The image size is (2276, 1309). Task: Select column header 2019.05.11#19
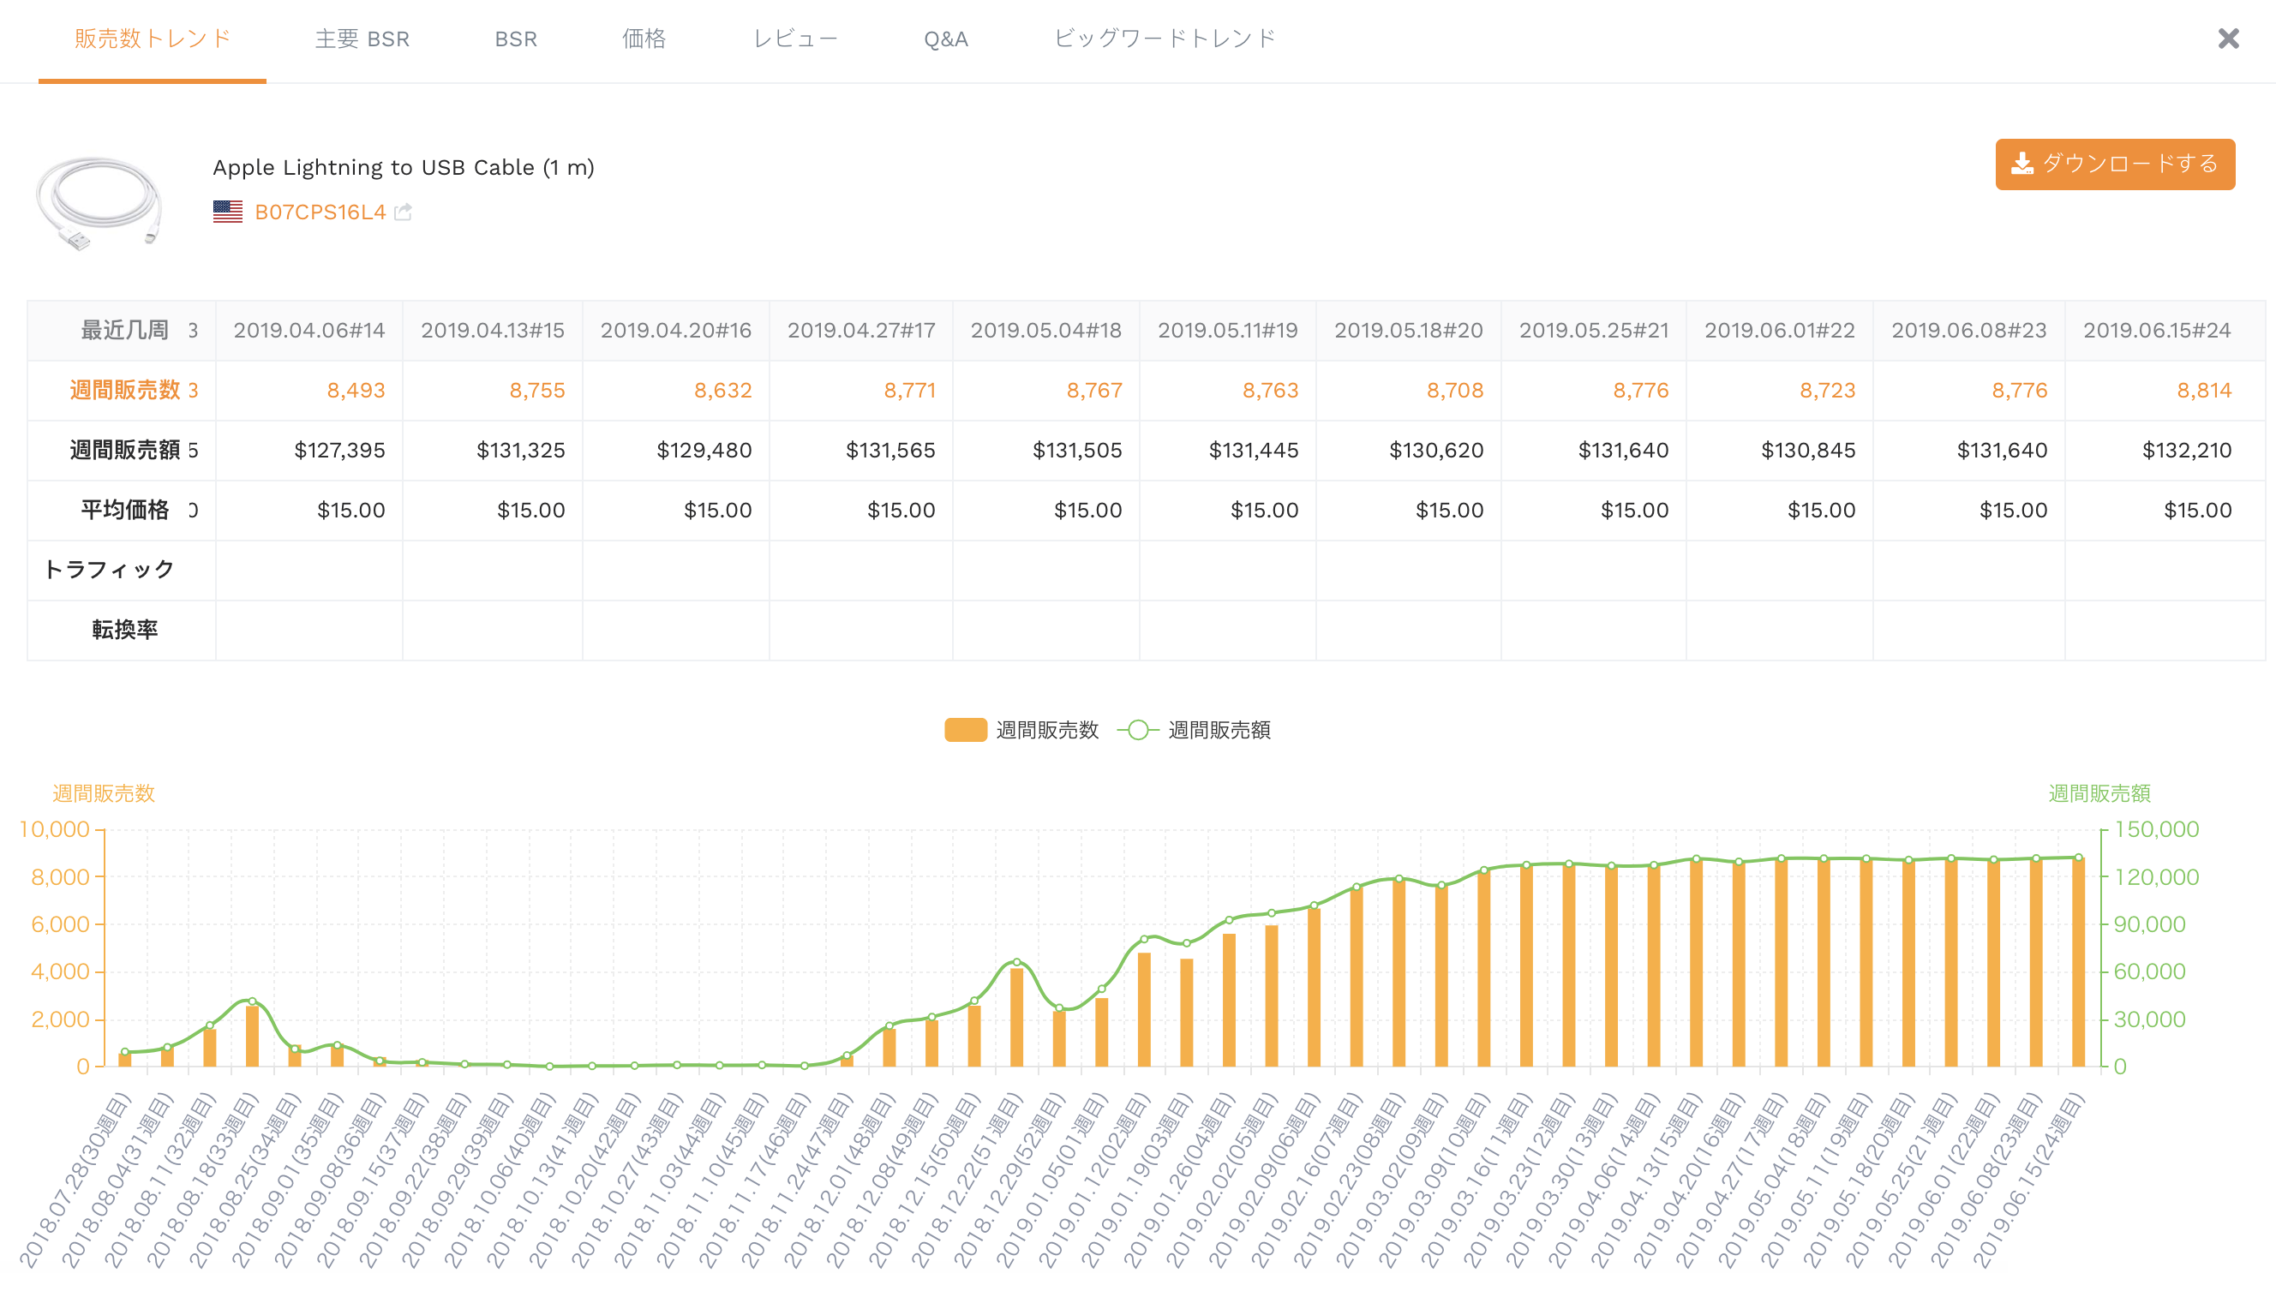coord(1227,331)
